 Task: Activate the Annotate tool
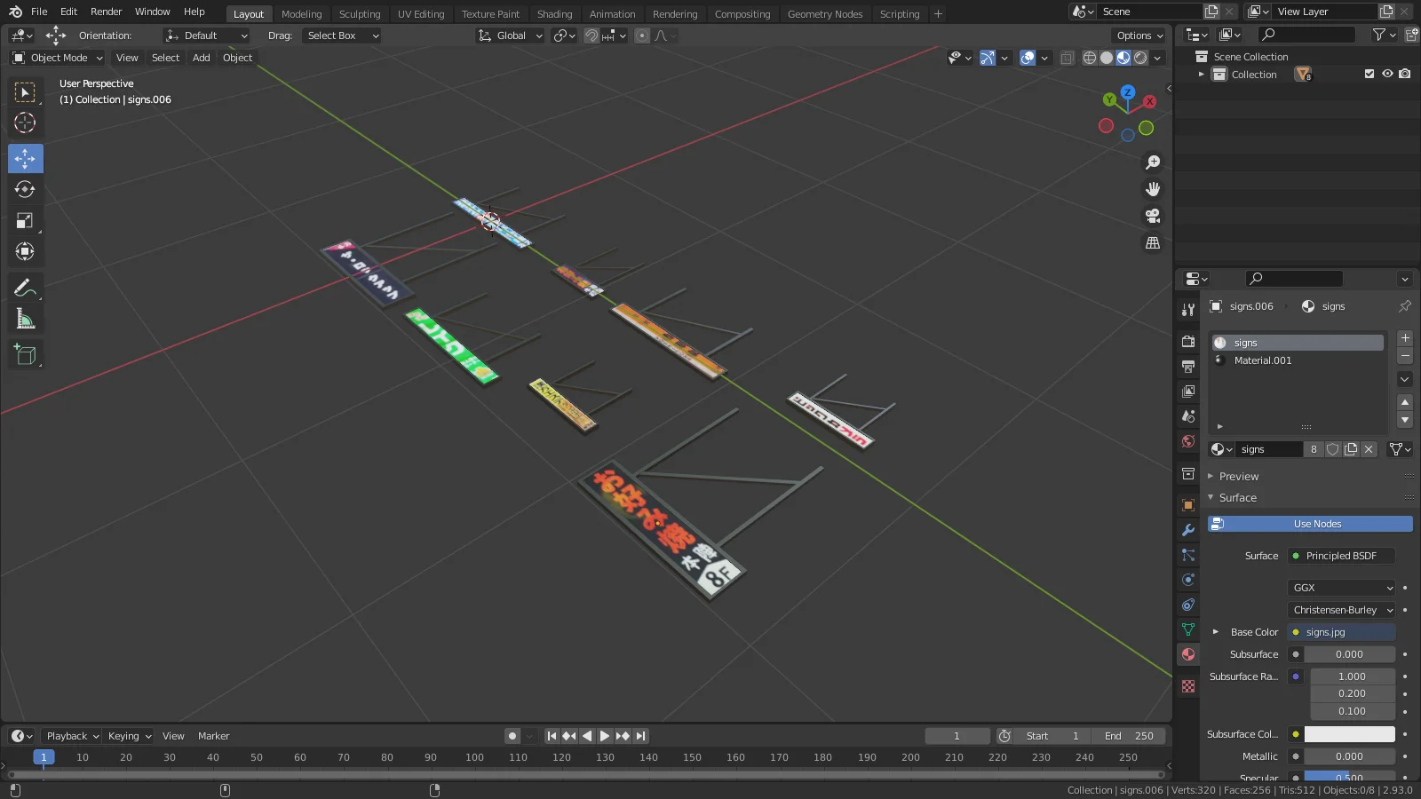(x=25, y=287)
